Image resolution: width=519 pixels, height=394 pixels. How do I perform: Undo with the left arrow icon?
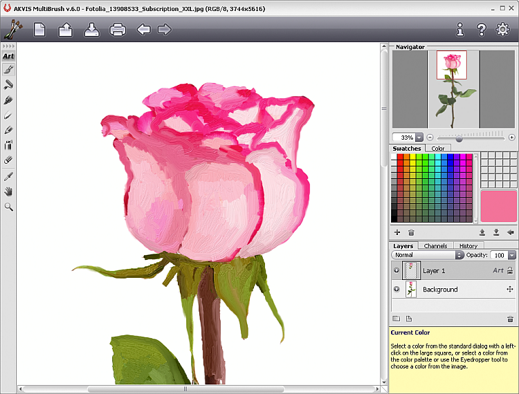(x=143, y=30)
